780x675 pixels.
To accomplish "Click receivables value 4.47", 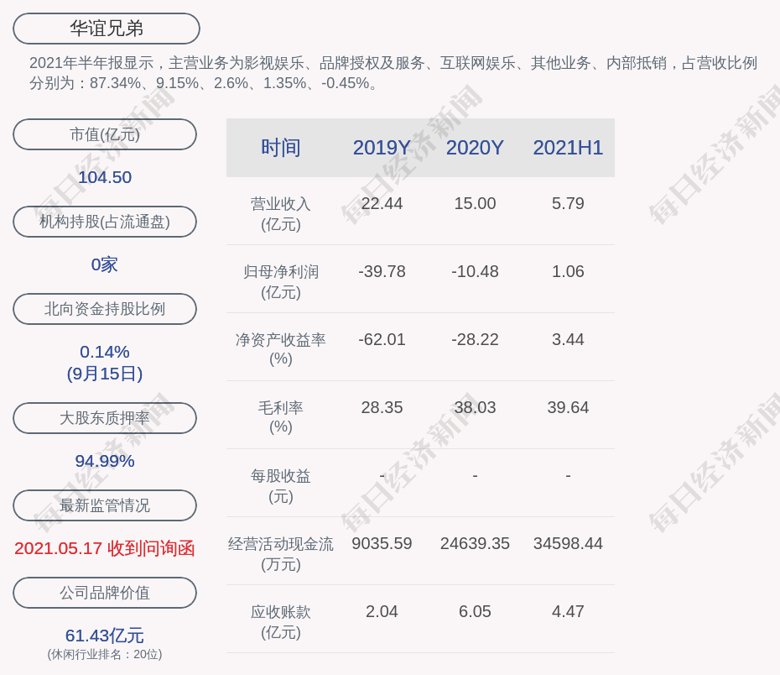I will 568,611.
